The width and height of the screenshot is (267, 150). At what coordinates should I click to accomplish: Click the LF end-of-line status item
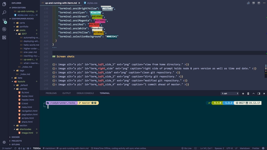pos(236,148)
